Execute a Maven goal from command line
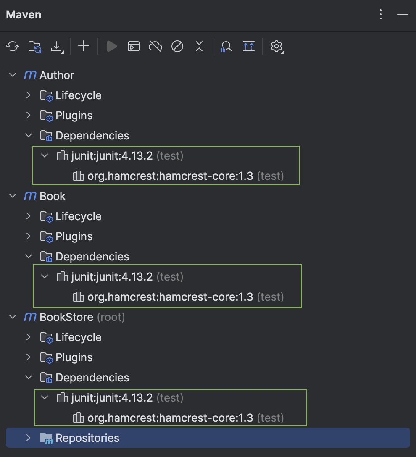Screen dimensions: 416x457 click(134, 46)
